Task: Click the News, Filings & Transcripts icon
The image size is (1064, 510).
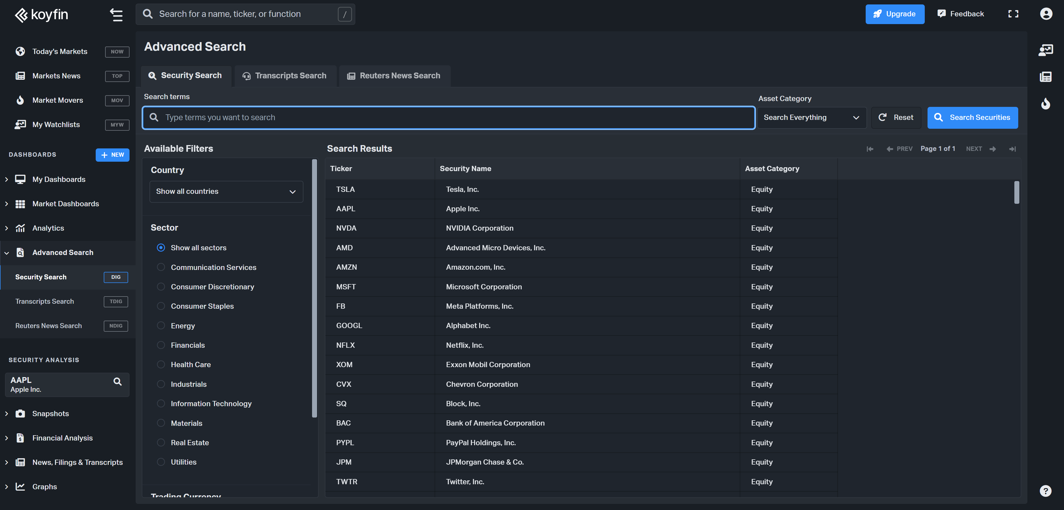Action: (20, 462)
